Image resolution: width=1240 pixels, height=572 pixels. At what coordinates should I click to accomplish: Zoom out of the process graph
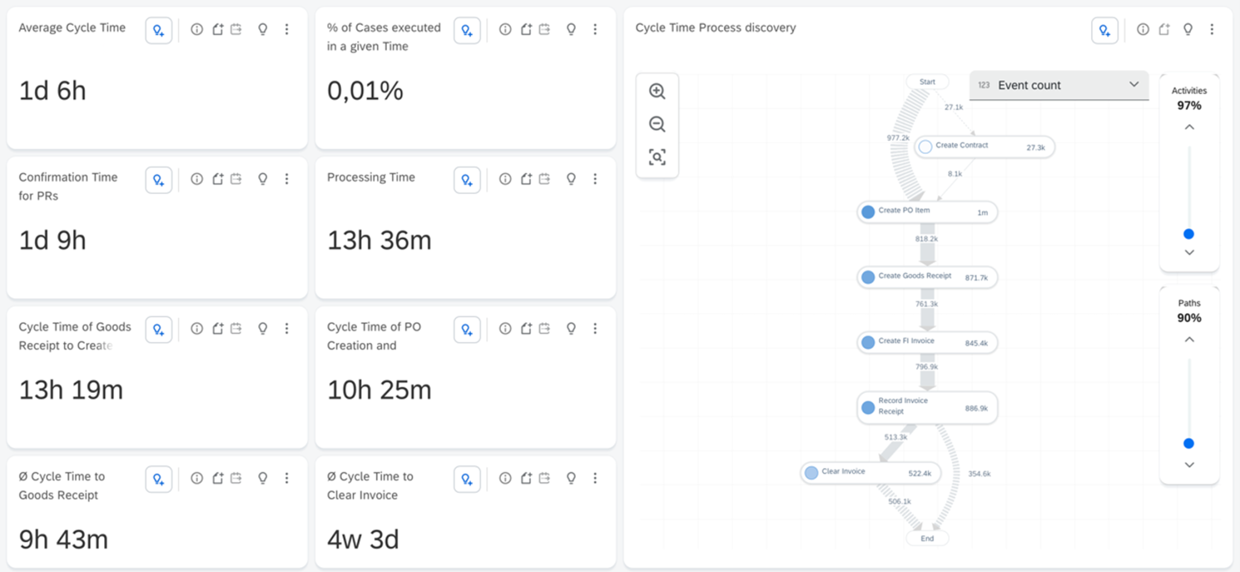point(657,125)
